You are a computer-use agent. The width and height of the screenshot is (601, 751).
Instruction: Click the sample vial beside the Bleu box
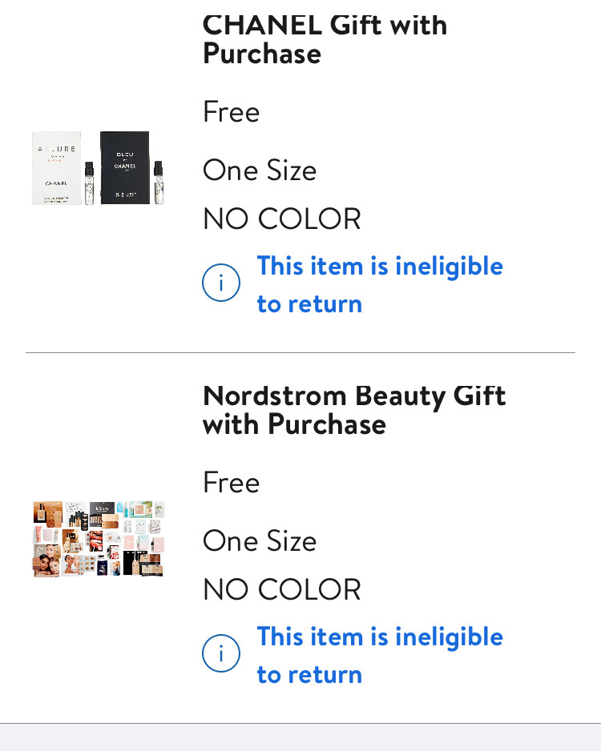pyautogui.click(x=158, y=183)
